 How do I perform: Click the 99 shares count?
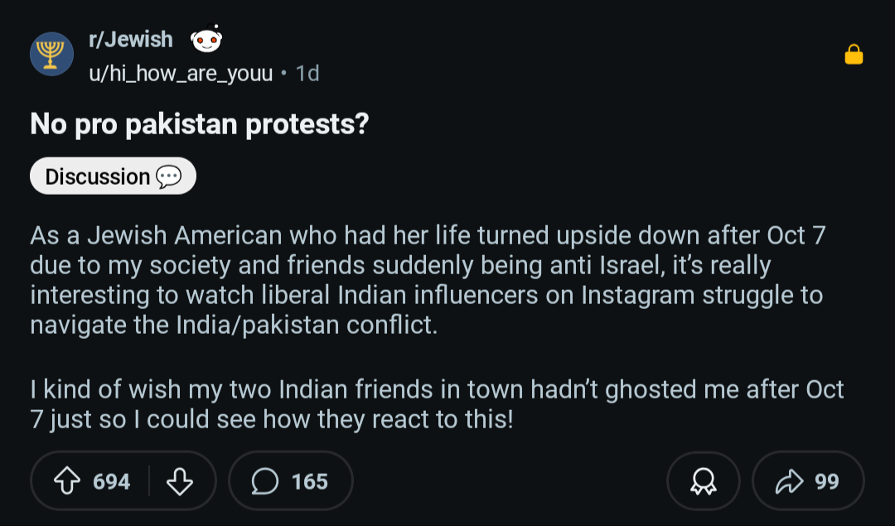(826, 481)
